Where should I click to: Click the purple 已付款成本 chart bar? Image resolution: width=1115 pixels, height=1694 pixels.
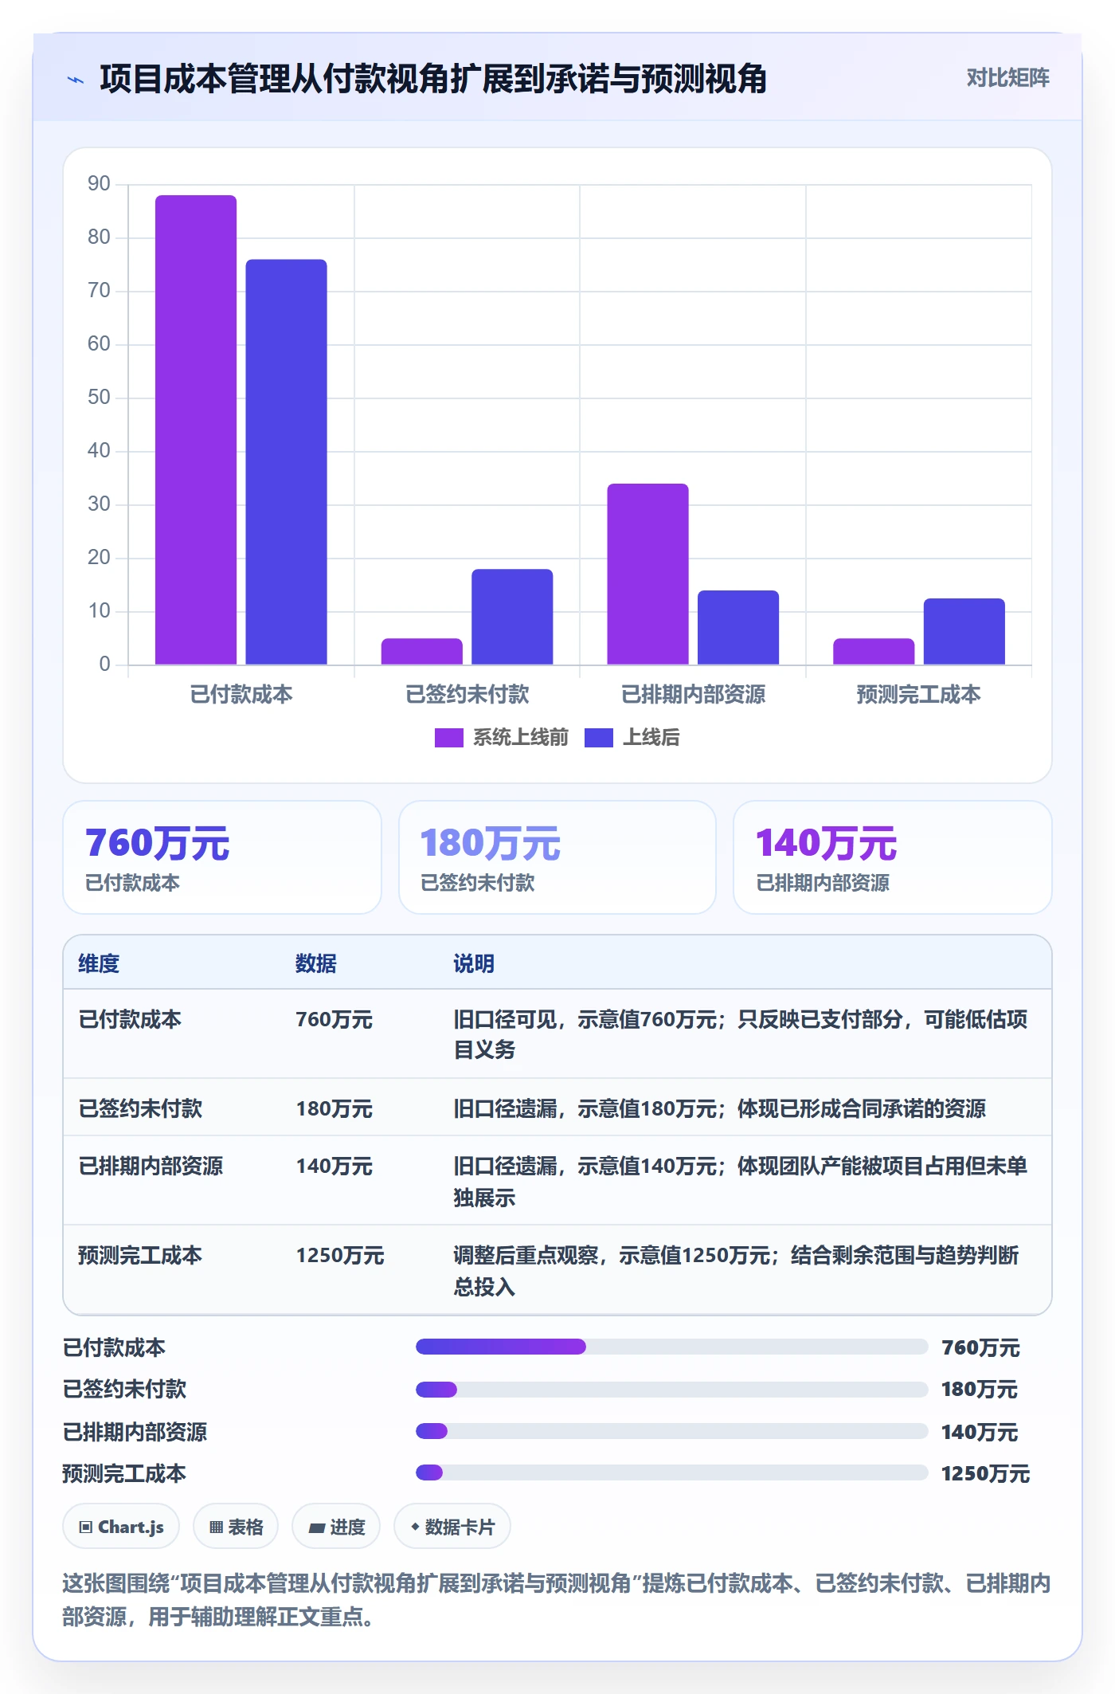pyautogui.click(x=196, y=429)
